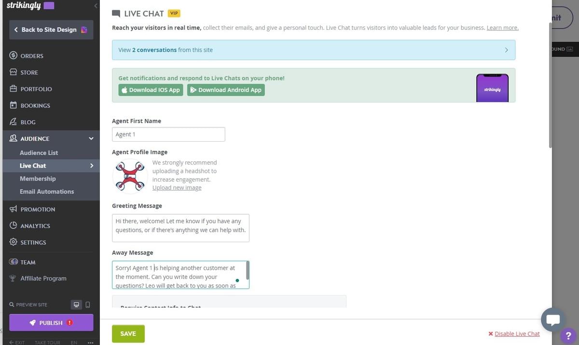Click the phone illustration in app banner
Image resolution: width=579 pixels, height=345 pixels.
click(x=492, y=88)
